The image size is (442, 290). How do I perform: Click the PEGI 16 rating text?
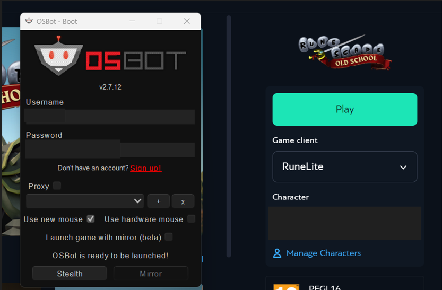coord(324,287)
